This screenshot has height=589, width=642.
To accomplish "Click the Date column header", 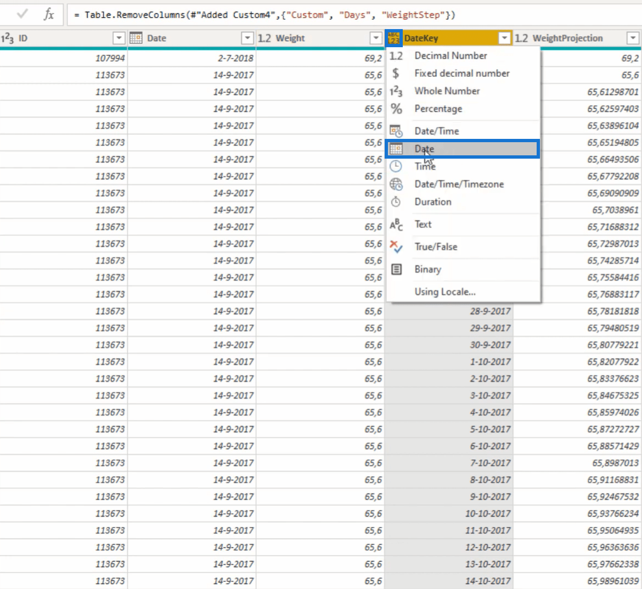I will pos(192,38).
